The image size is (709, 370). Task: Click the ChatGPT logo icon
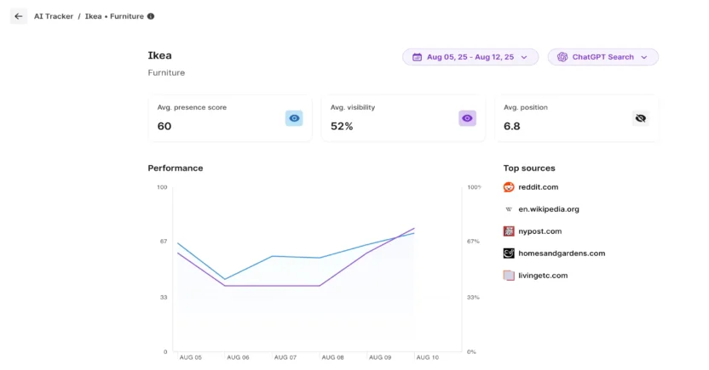point(562,57)
